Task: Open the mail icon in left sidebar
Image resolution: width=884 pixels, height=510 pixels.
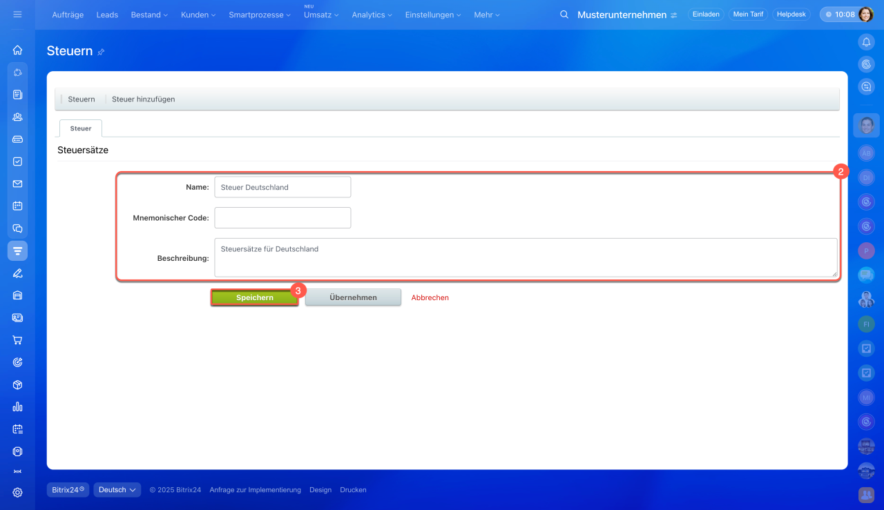Action: [x=17, y=184]
